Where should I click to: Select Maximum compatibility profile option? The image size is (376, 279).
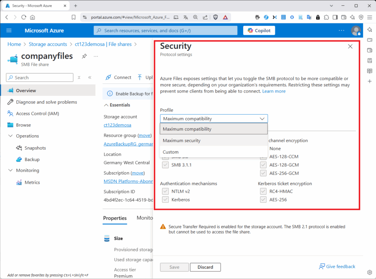point(213,129)
